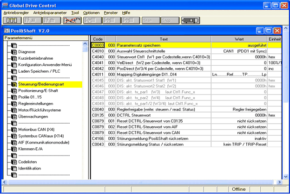This screenshot has width=290, height=194.
Task: Click the Wert column header
Action: [x=239, y=39]
